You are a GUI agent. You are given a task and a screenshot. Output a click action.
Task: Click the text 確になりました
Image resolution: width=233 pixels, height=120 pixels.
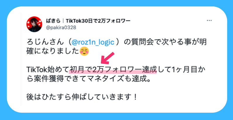click(53, 52)
